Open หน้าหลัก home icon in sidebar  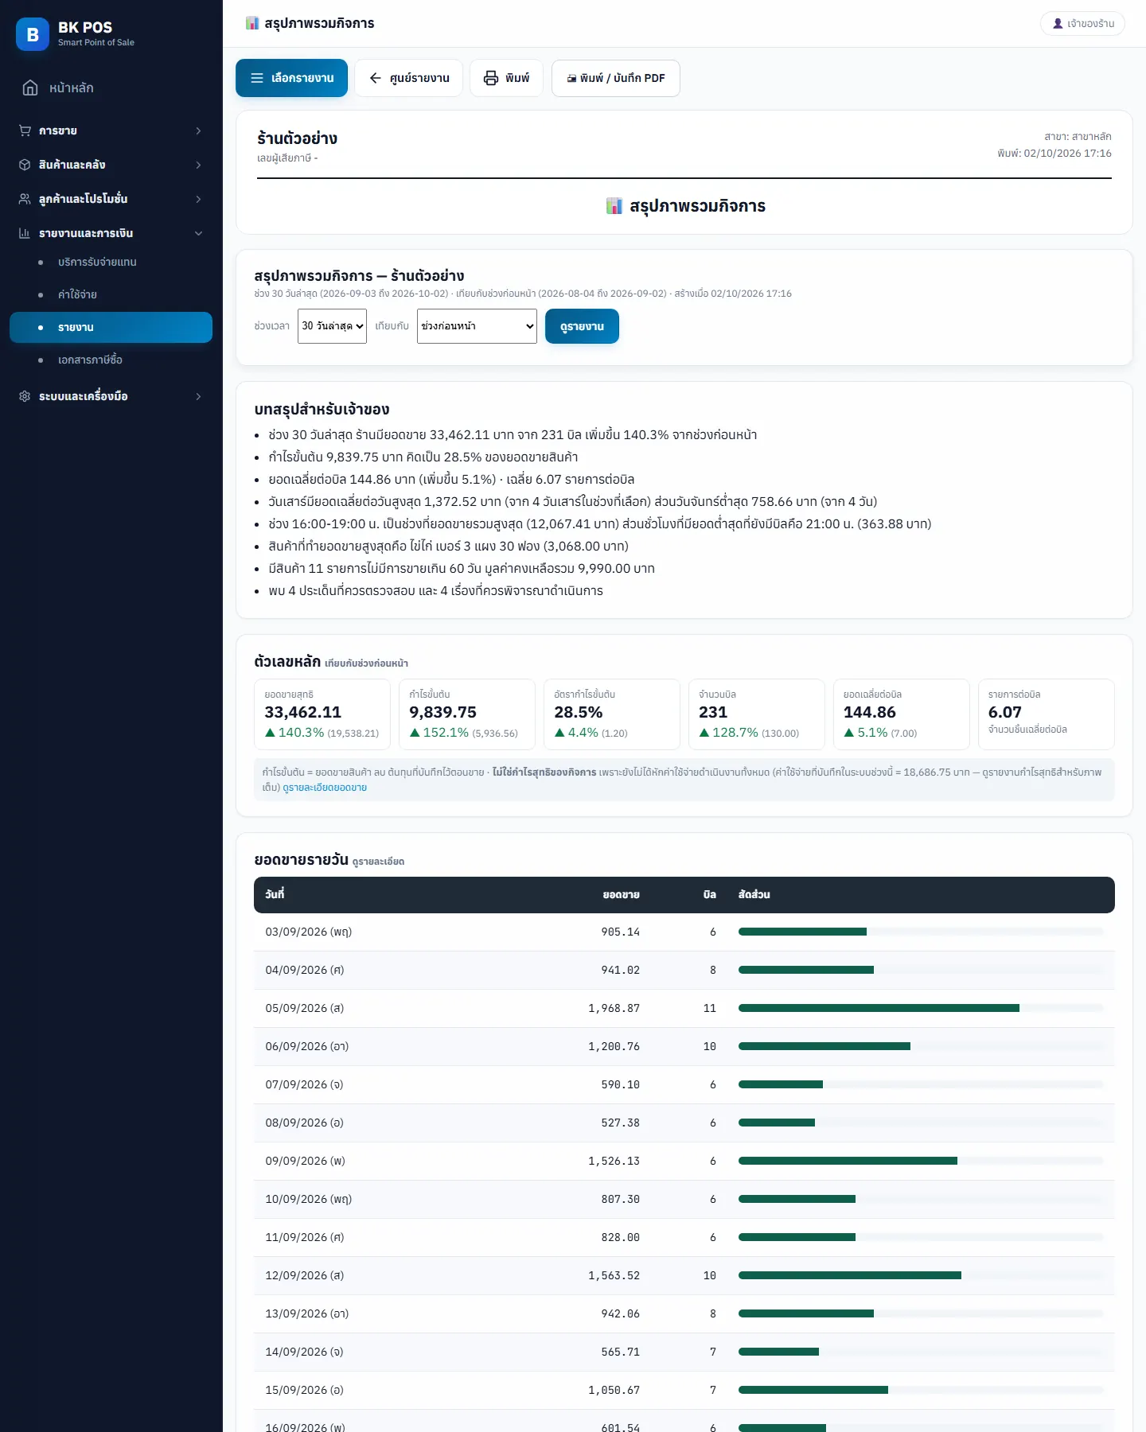click(30, 88)
